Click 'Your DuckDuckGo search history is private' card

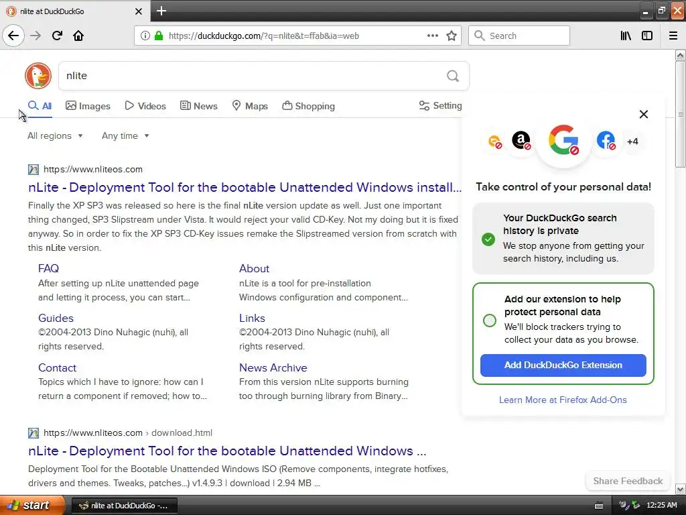(563, 238)
